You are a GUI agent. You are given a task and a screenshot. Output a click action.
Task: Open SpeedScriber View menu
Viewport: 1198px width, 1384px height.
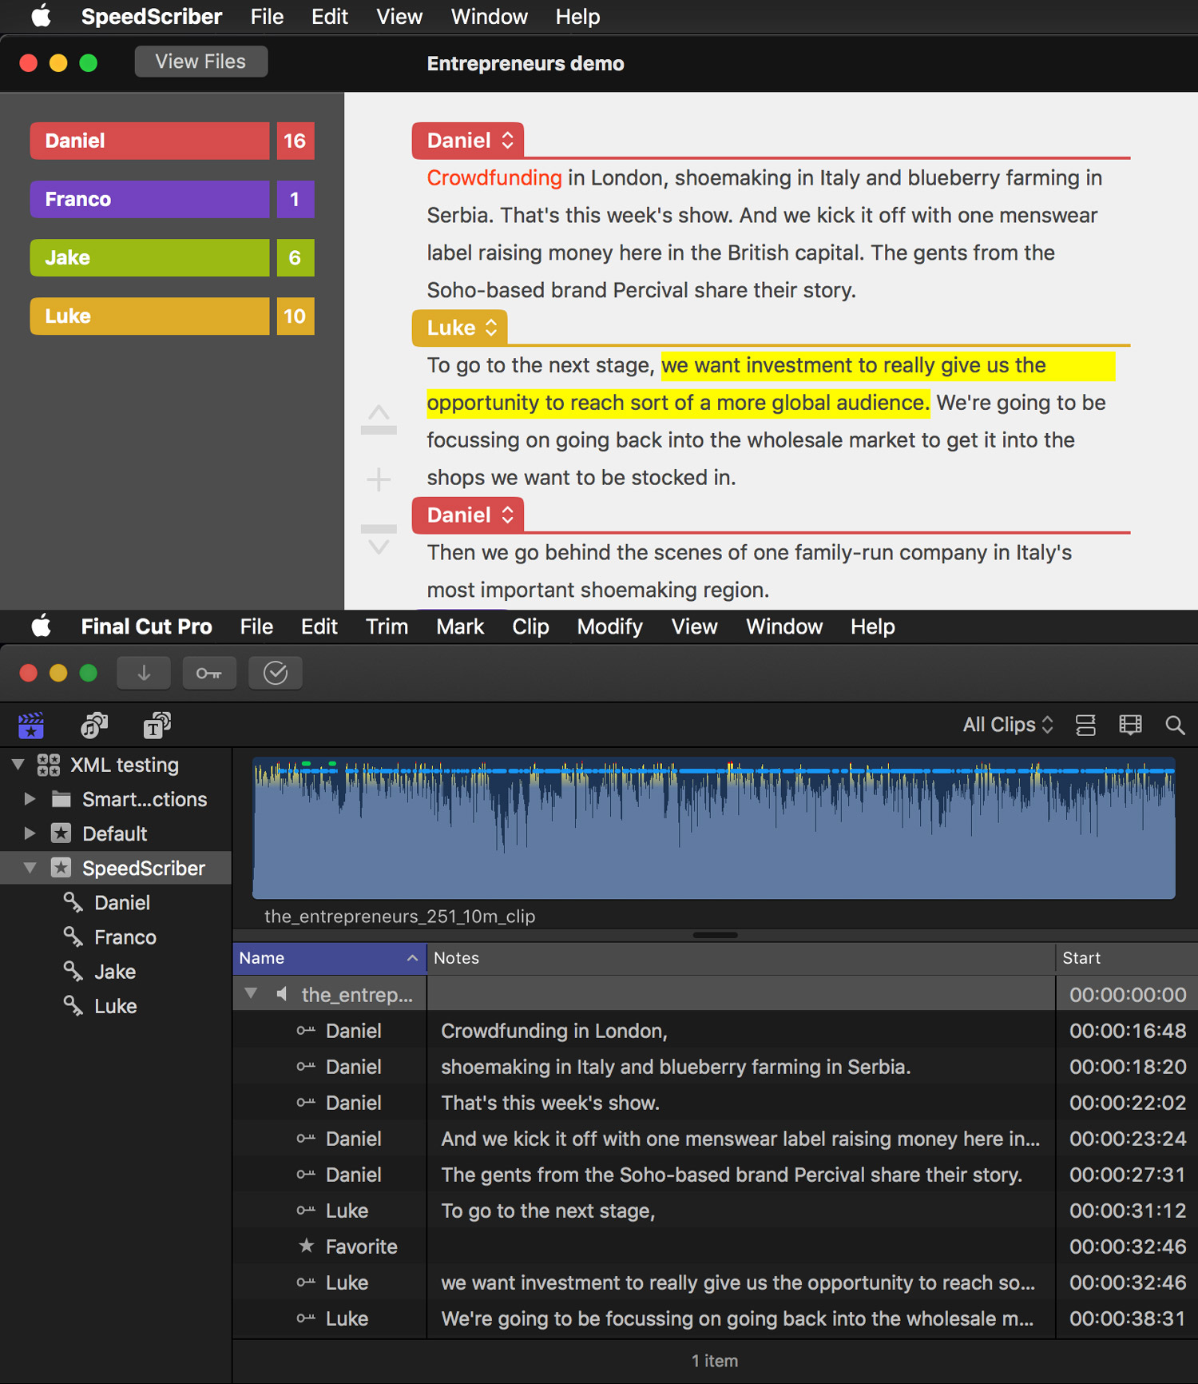point(399,16)
